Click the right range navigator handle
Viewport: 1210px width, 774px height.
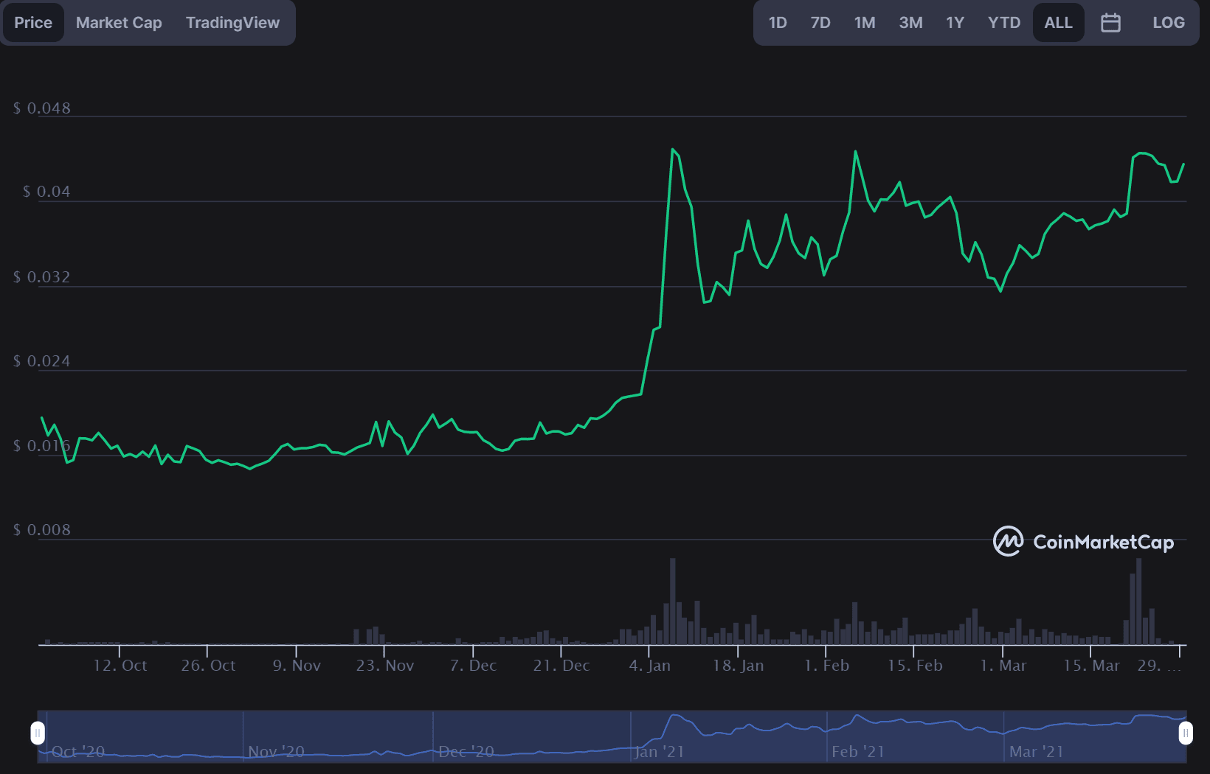coord(1185,733)
